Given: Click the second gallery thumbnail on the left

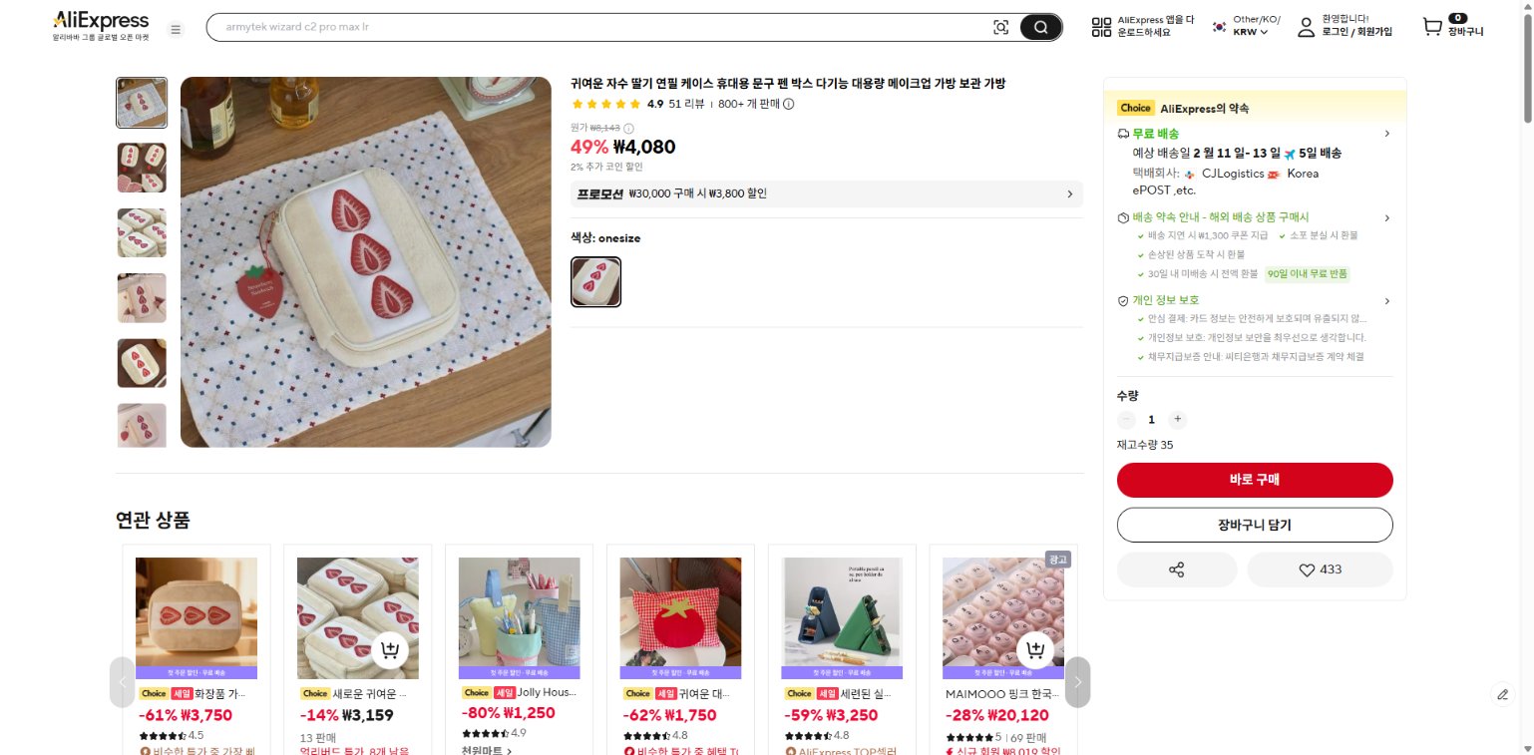Looking at the screenshot, I should pyautogui.click(x=142, y=168).
